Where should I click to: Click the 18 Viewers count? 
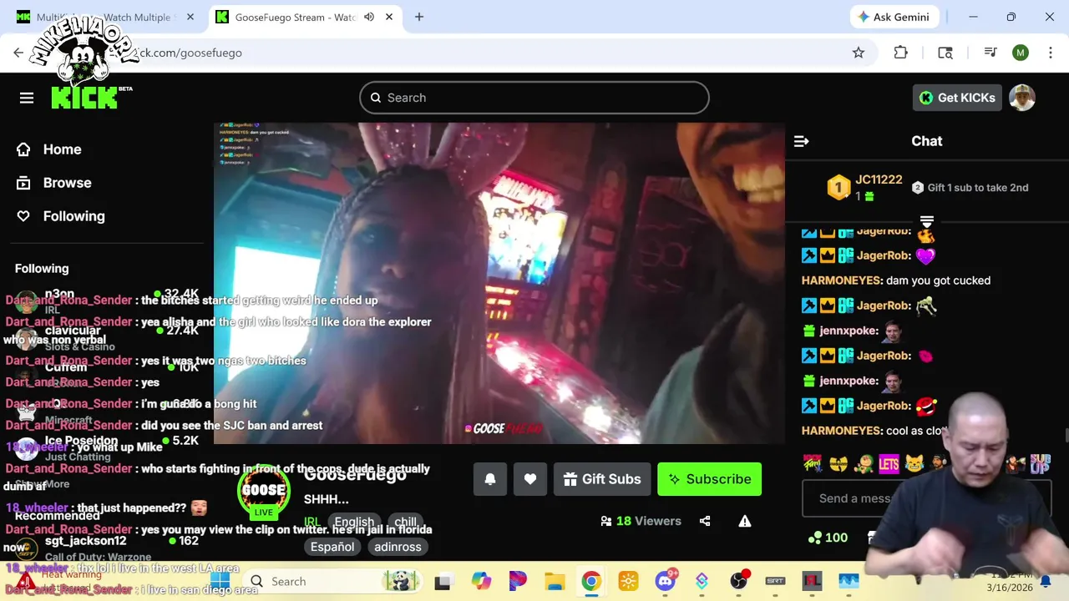tap(641, 521)
